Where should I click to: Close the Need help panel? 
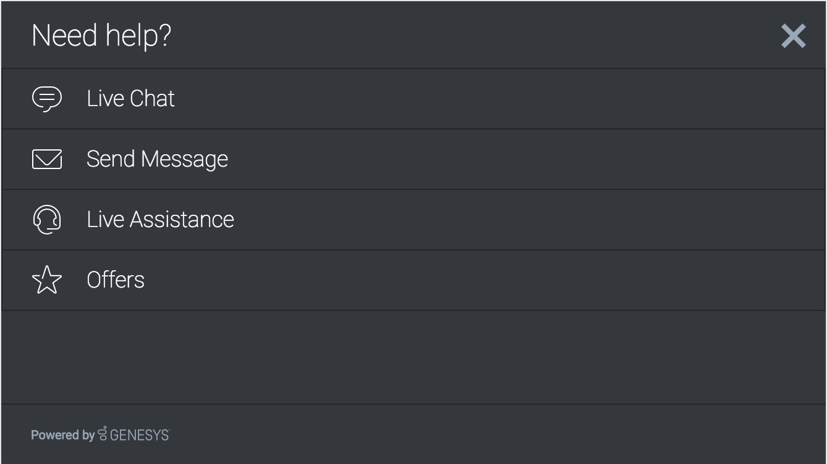click(793, 36)
